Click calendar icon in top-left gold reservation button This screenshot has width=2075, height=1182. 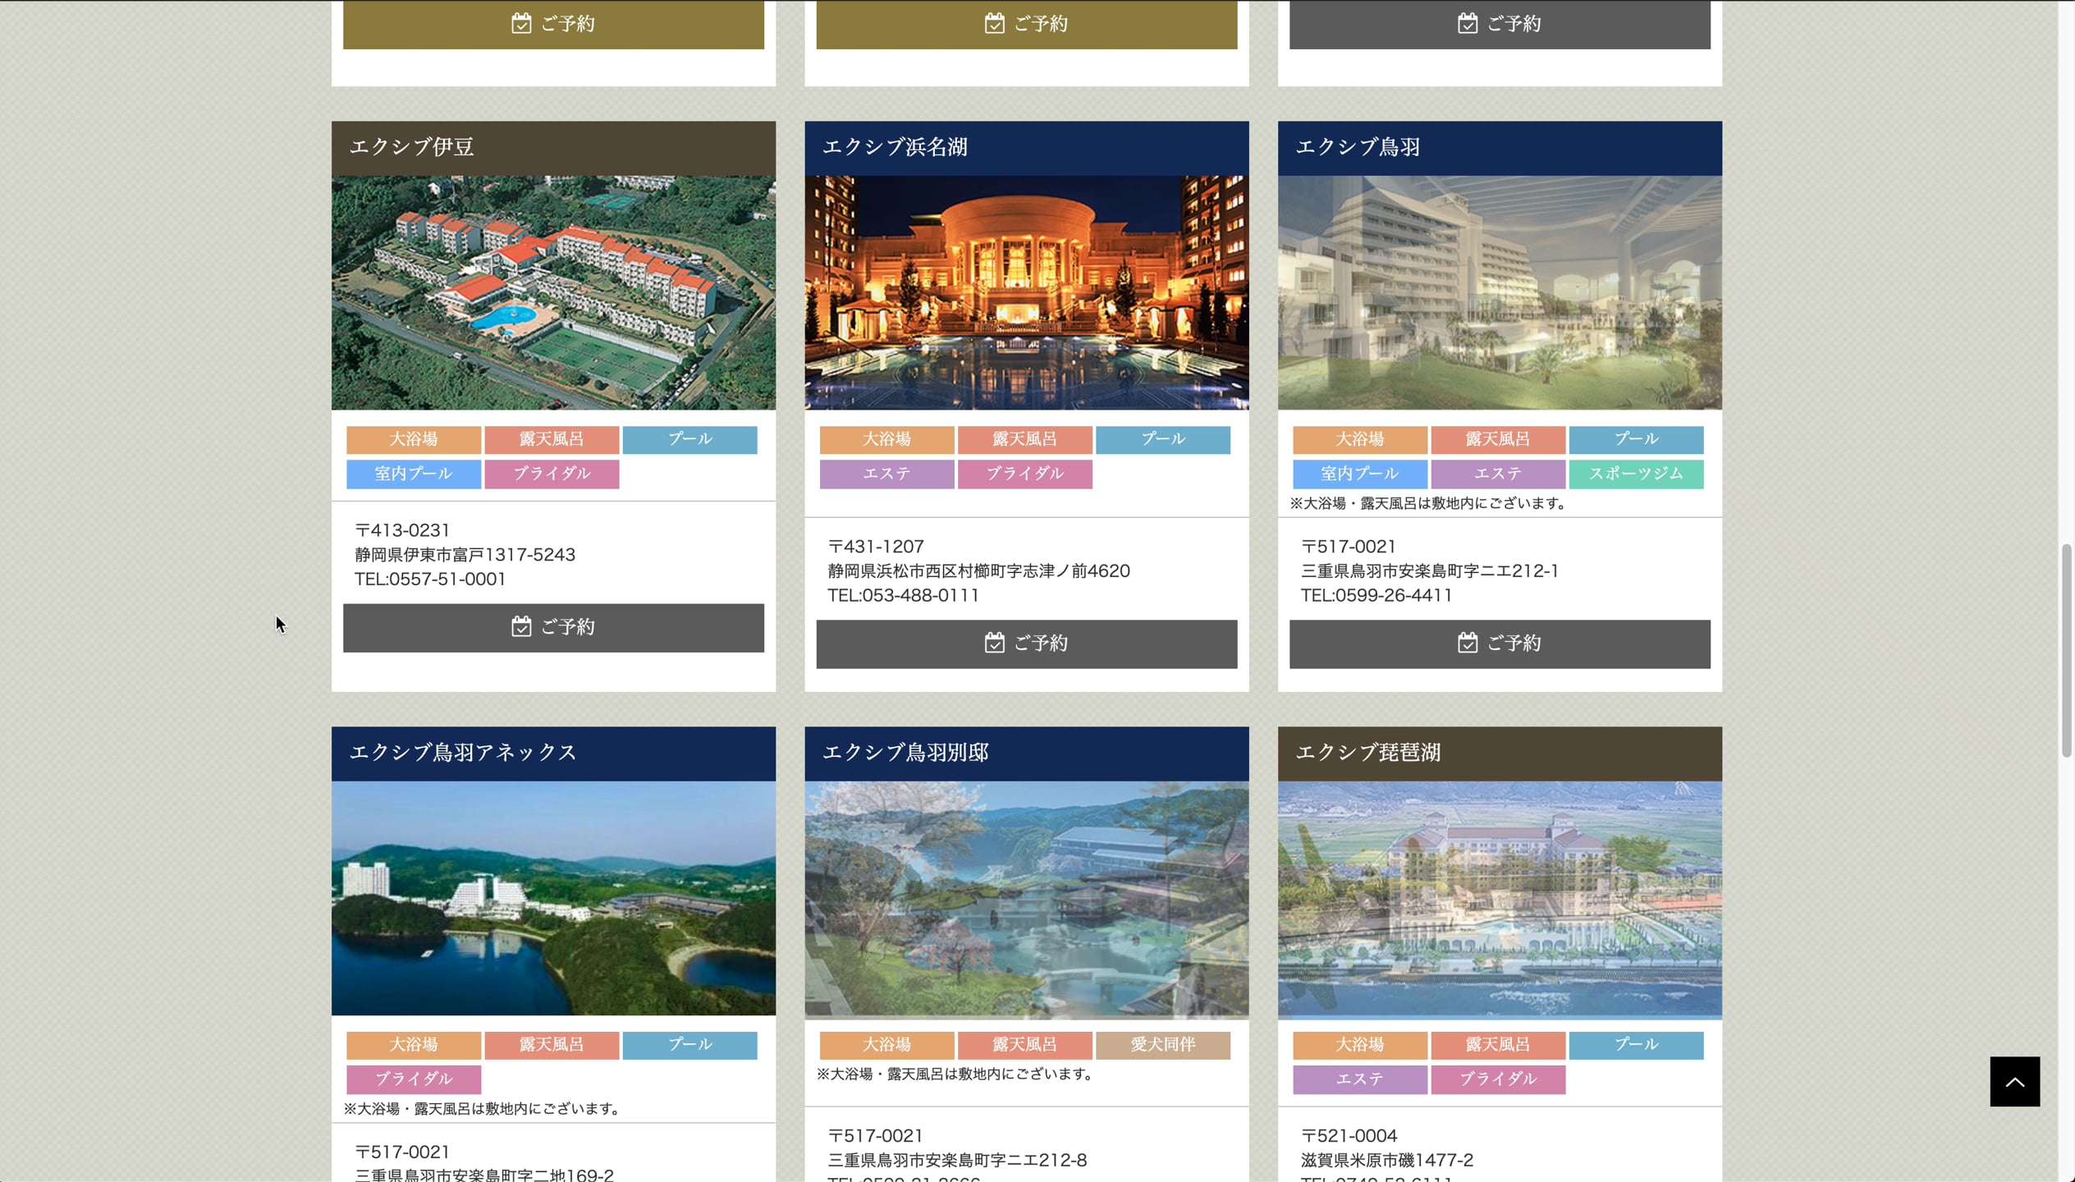(x=521, y=23)
